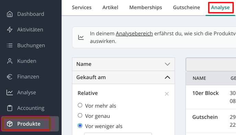This screenshot has height=135, width=236.
Task: Click the Accounting clipboard icon
Action: click(x=10, y=108)
